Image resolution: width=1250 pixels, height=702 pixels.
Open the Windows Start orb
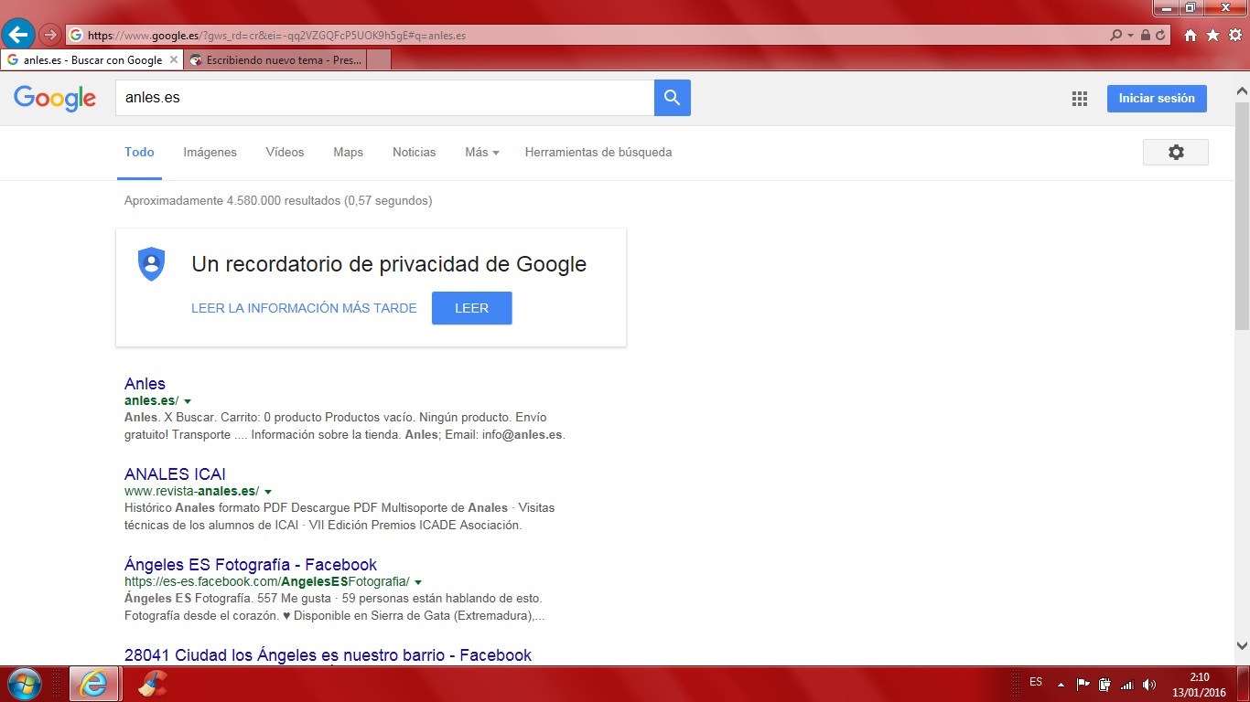pyautogui.click(x=24, y=684)
